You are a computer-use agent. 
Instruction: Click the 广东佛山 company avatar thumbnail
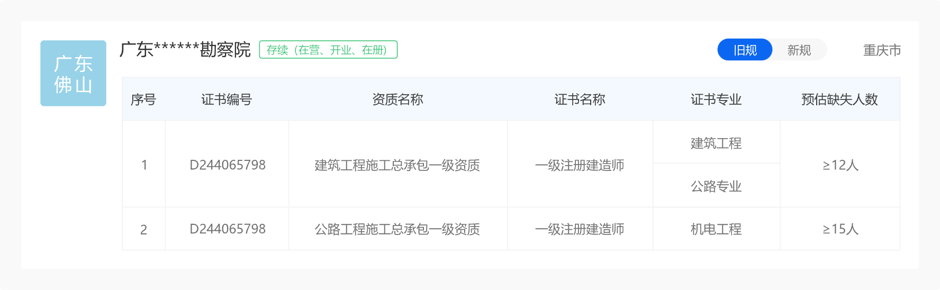click(73, 74)
